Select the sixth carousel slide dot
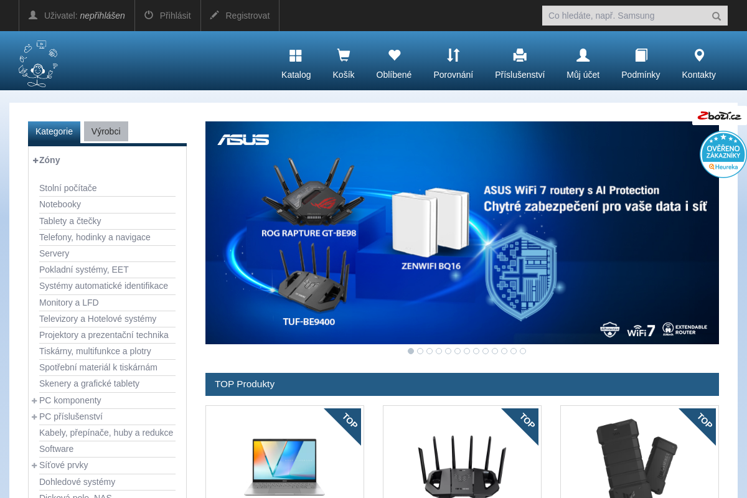The image size is (747, 498). [x=458, y=351]
